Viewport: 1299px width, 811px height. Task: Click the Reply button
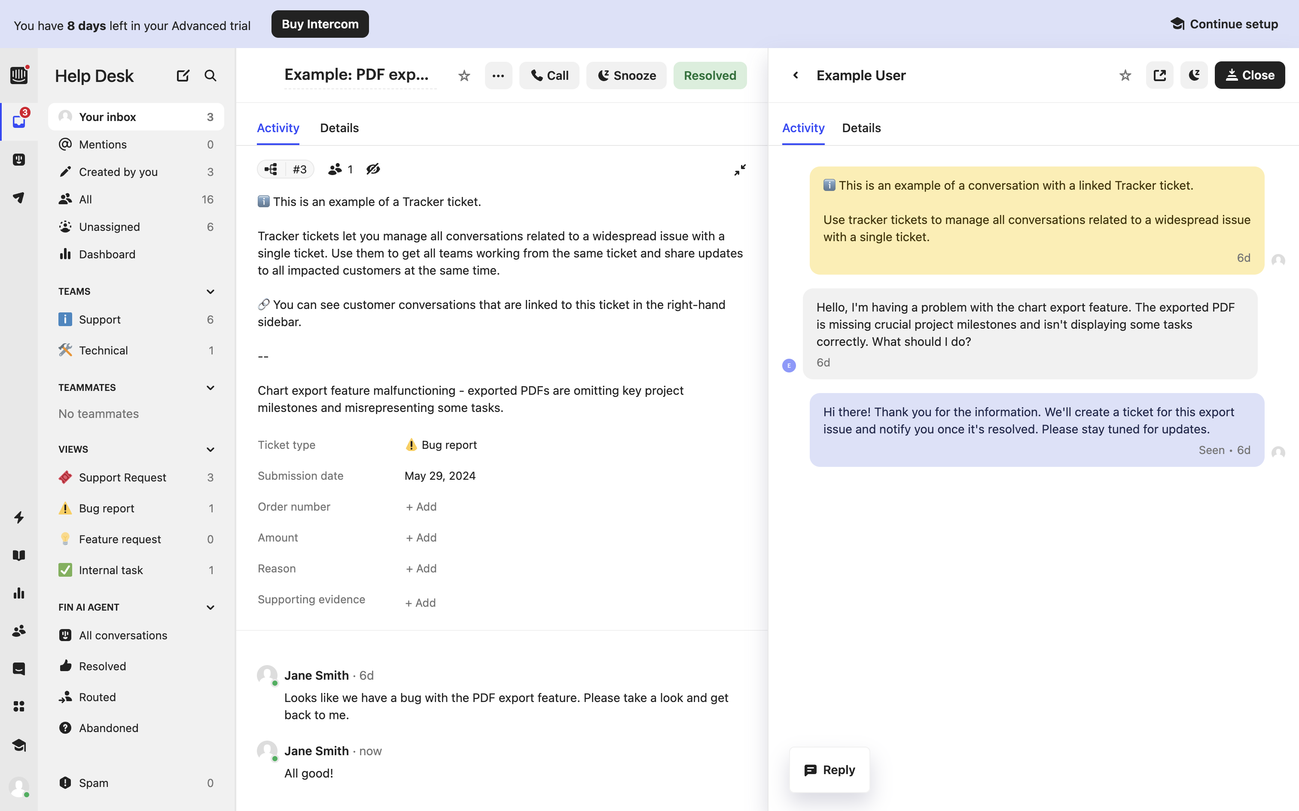pos(829,770)
